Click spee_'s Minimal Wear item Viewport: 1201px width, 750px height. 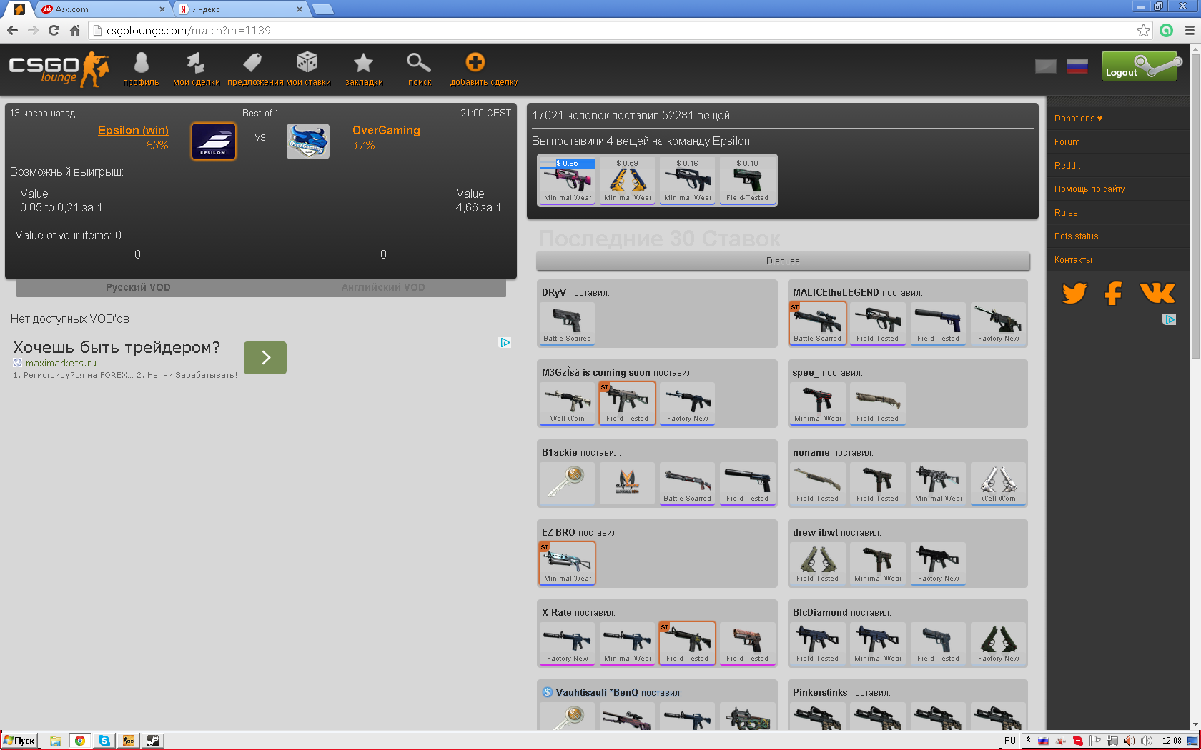pyautogui.click(x=818, y=403)
